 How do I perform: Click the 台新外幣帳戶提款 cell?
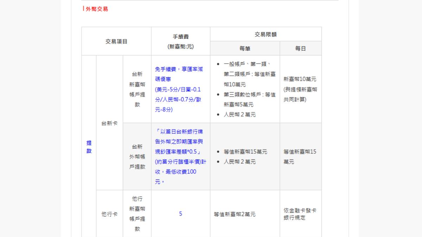pyautogui.click(x=137, y=157)
